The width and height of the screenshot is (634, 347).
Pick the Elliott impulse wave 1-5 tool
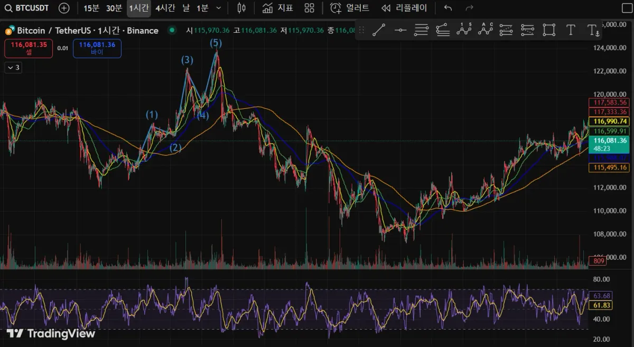(x=464, y=30)
